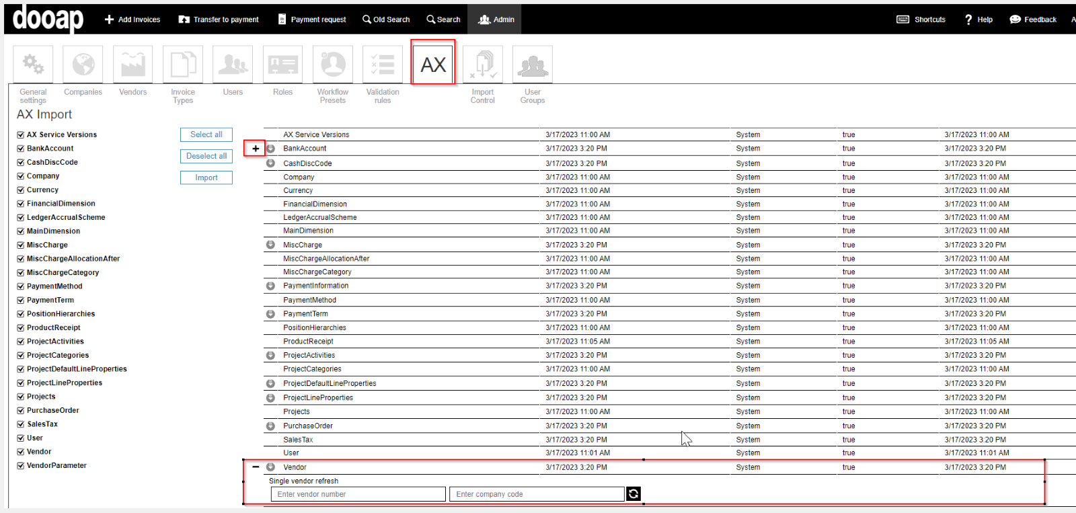Image resolution: width=1076 pixels, height=513 pixels.
Task: Click the Deselect all button
Action: point(206,156)
